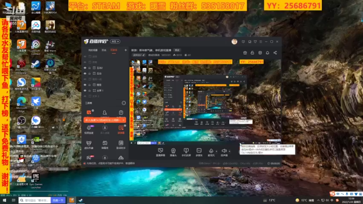
Task: Hide the 全屏 1 layer
Action: [x=85, y=90]
